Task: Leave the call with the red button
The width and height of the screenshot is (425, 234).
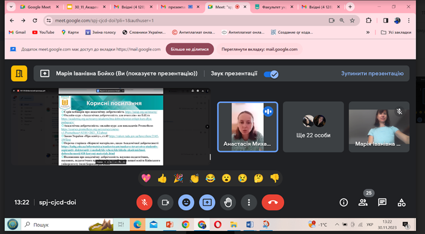Action: [272, 202]
